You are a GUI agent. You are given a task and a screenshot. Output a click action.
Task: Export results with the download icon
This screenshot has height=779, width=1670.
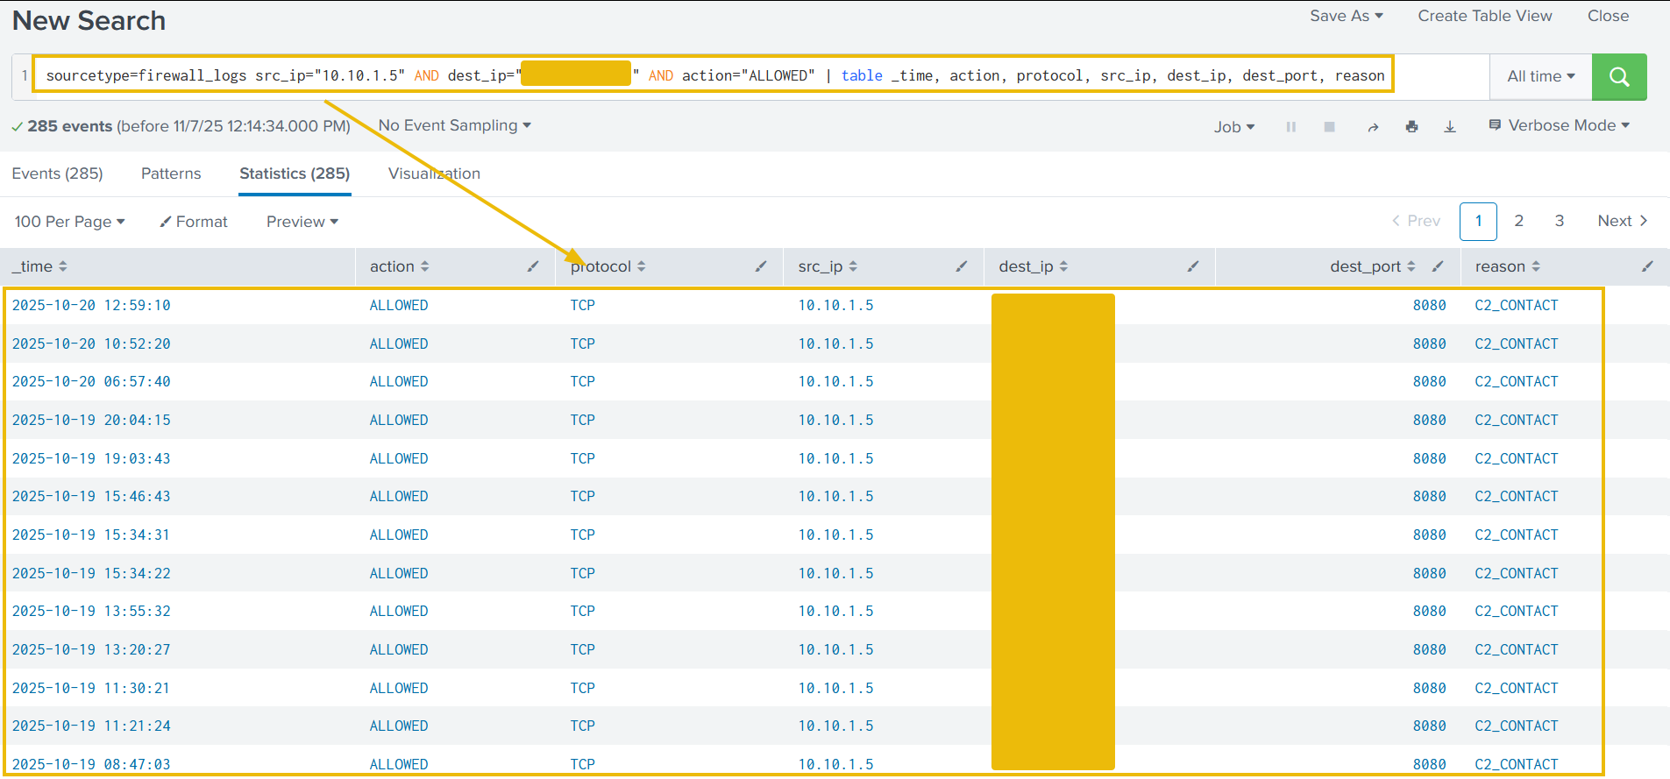pyautogui.click(x=1450, y=127)
